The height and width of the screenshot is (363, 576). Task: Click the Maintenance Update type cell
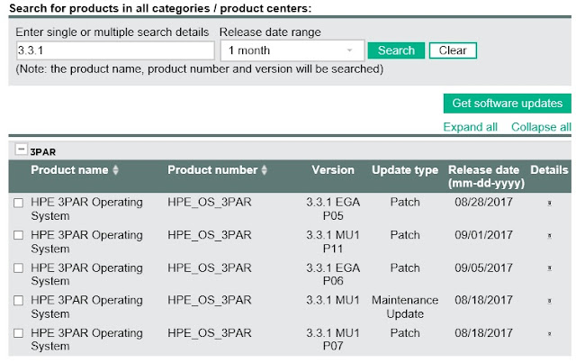405,307
